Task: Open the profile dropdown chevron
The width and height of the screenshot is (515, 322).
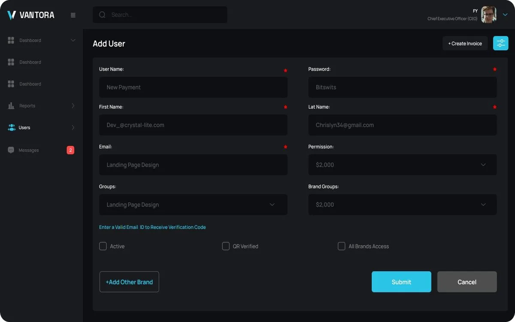Action: [x=505, y=15]
